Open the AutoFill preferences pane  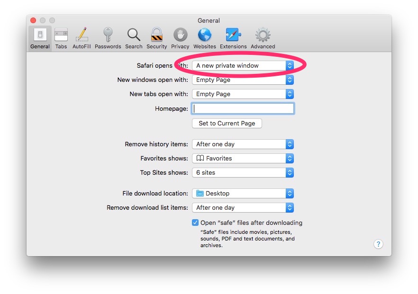click(82, 38)
